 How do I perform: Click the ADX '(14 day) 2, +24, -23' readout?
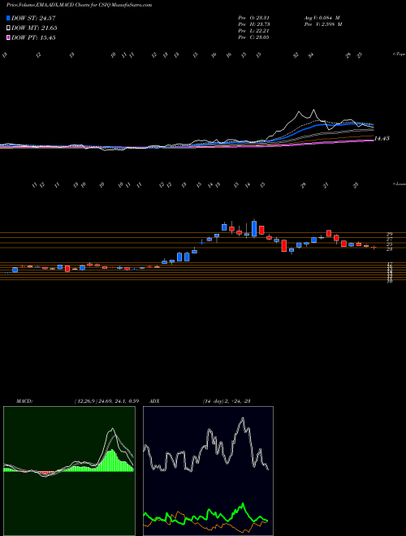[226, 401]
